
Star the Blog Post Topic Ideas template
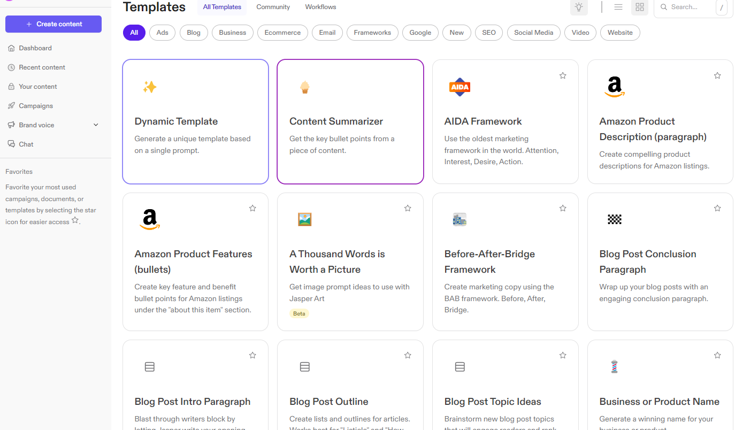(x=563, y=355)
